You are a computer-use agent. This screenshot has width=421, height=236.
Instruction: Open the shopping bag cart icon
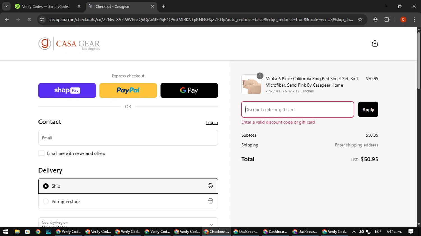coord(375,44)
